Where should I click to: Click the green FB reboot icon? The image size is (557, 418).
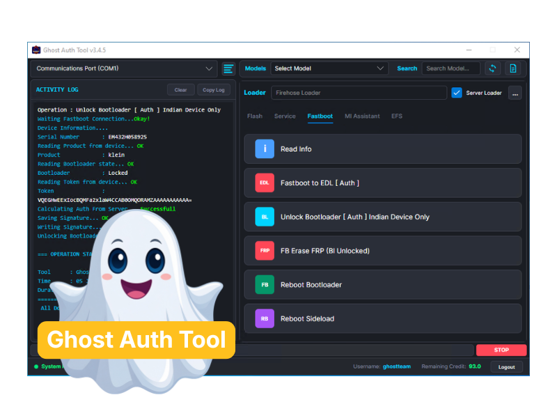point(265,285)
